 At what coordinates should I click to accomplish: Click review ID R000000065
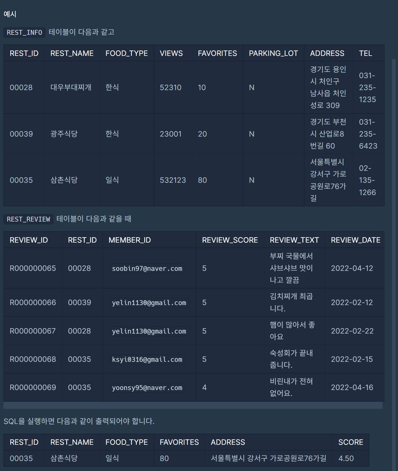[33, 268]
